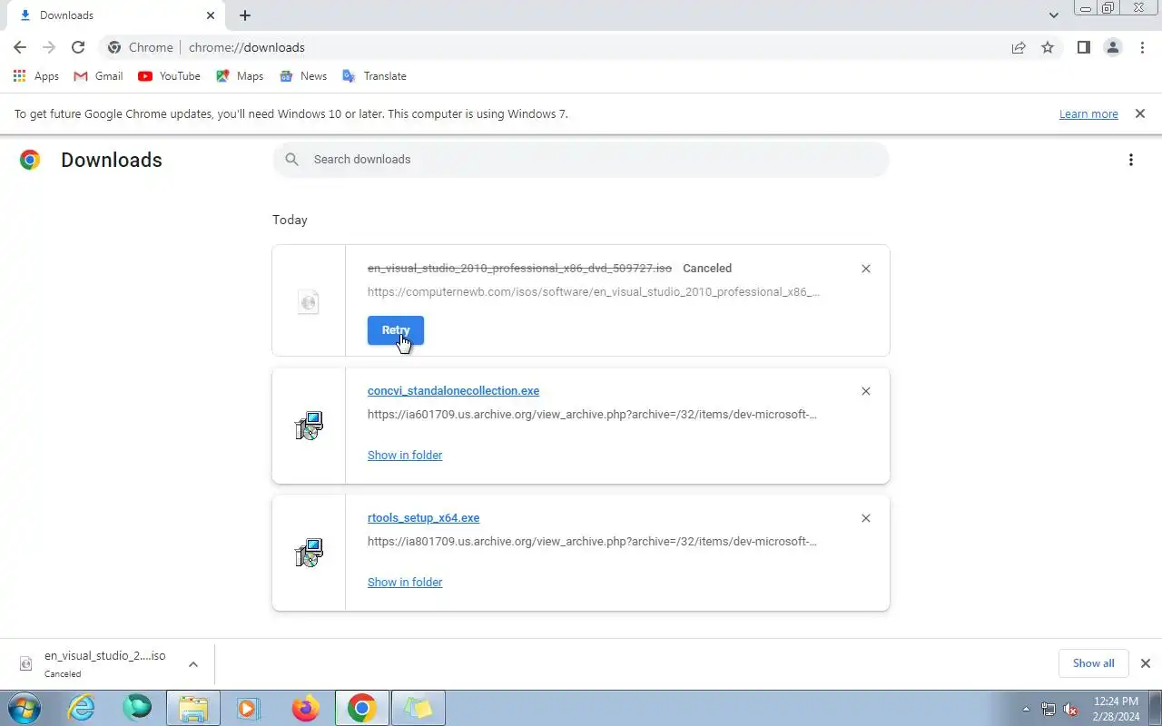The width and height of the screenshot is (1162, 726).
Task: Open the sticky notes taskbar app
Action: [x=418, y=708]
